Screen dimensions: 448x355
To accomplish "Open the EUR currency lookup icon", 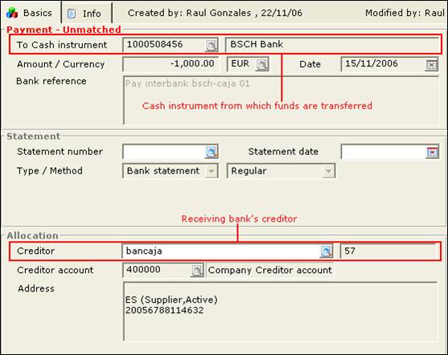I will (x=261, y=64).
